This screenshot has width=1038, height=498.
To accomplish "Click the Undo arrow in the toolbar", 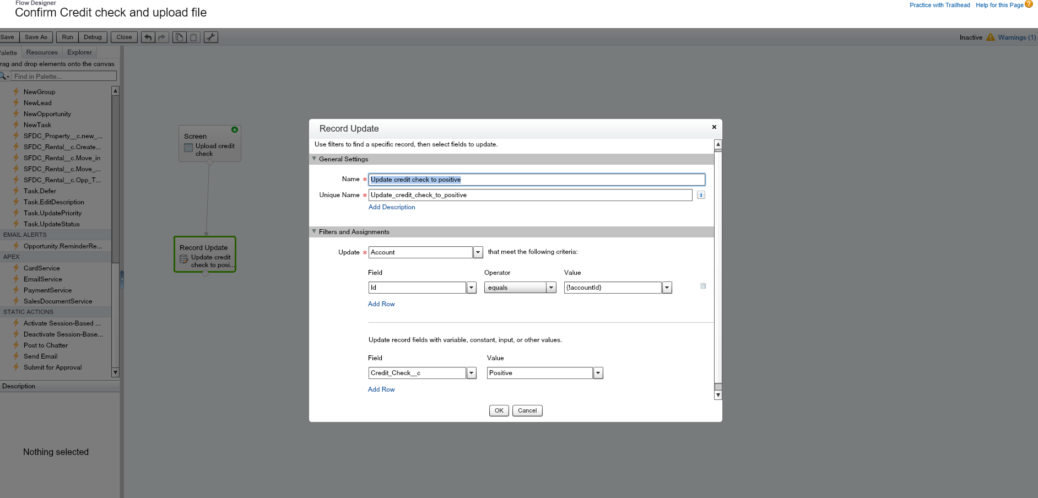I will click(148, 37).
